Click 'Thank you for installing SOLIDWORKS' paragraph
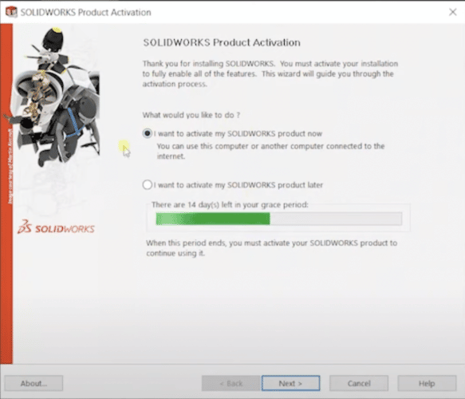This screenshot has width=465, height=399. [270, 74]
